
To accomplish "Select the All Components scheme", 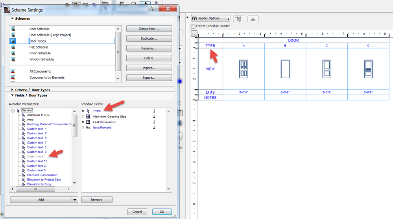I will coord(40,71).
